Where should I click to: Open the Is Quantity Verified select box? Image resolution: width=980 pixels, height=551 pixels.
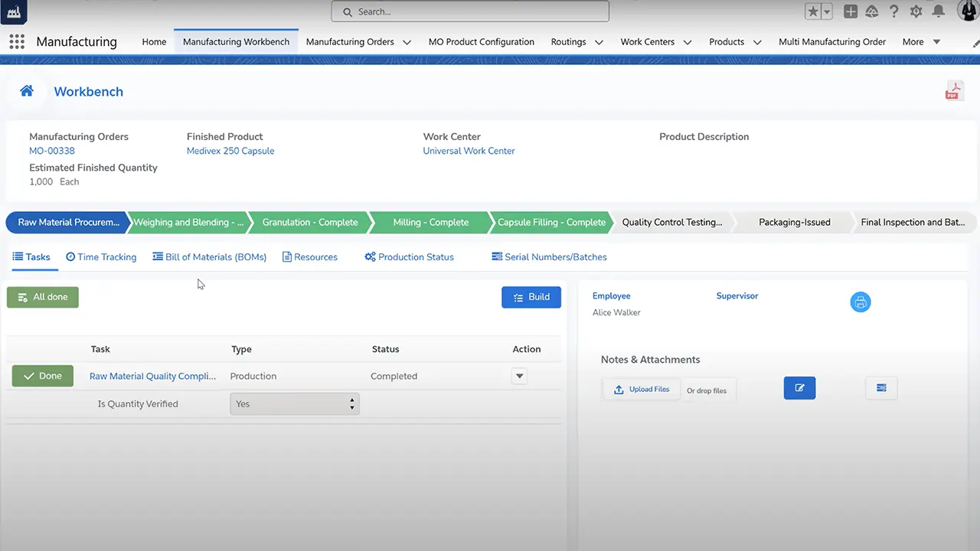pyautogui.click(x=295, y=404)
